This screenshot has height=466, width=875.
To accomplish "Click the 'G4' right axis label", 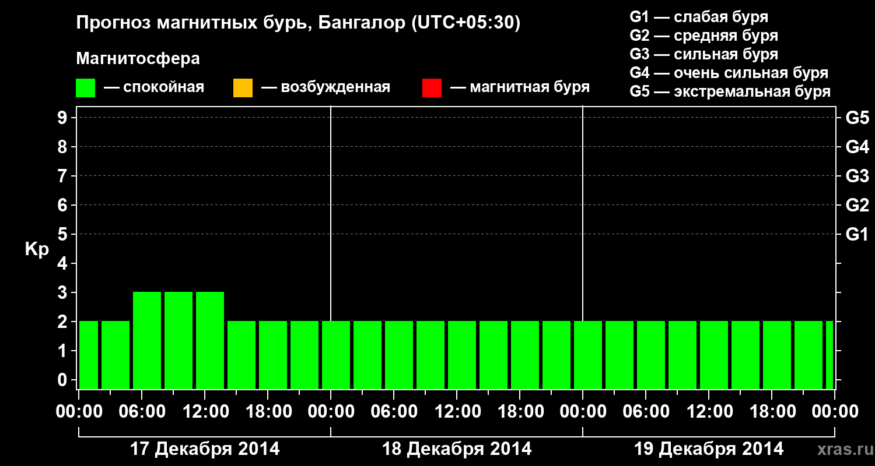I will point(857,147).
